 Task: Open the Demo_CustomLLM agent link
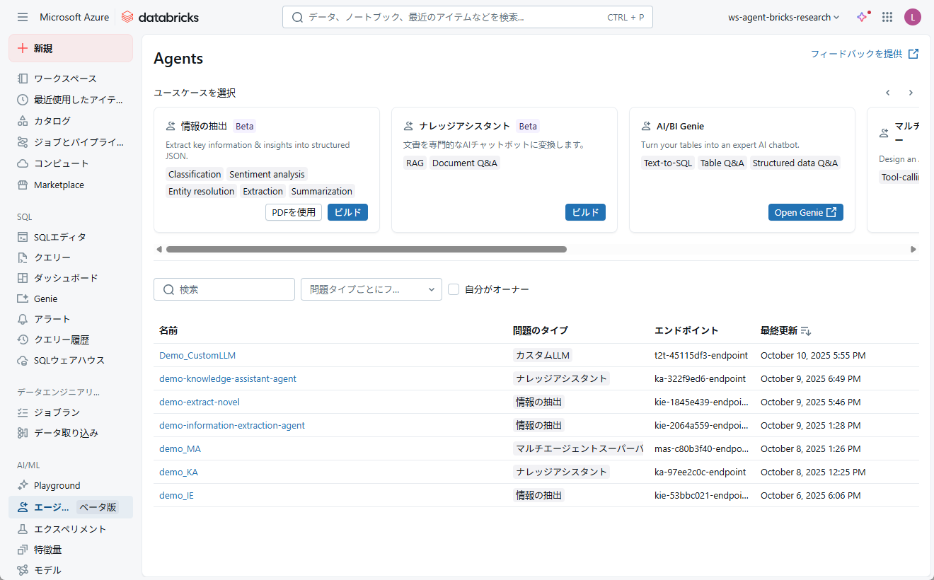coord(197,355)
